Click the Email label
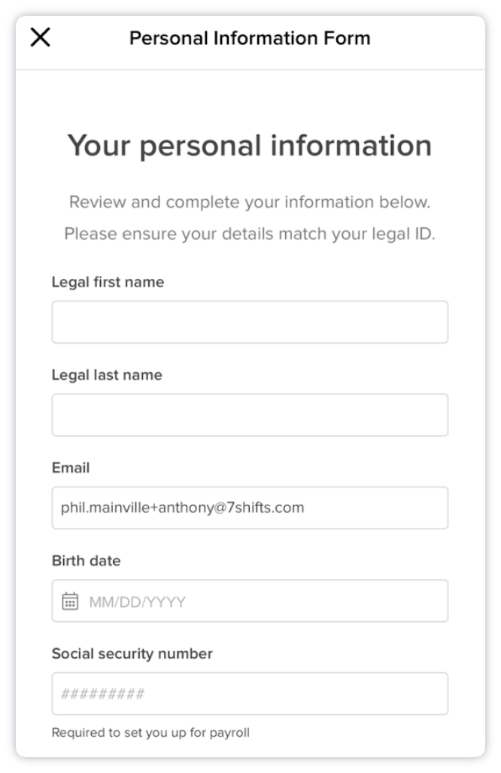The height and width of the screenshot is (773, 501). (71, 468)
